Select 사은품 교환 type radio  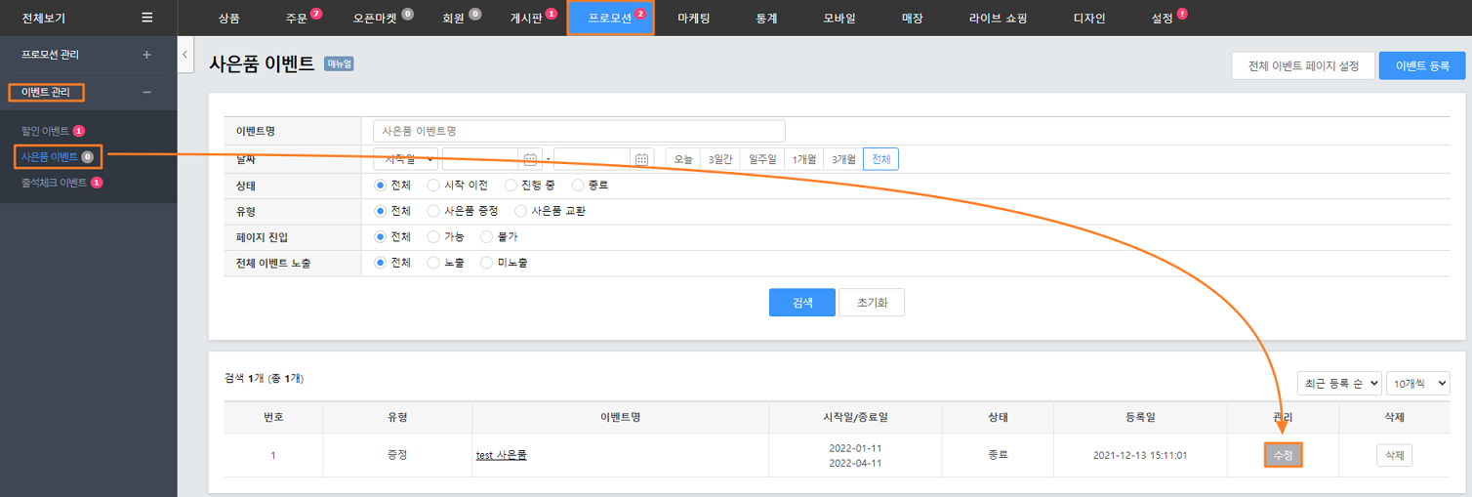(x=520, y=211)
